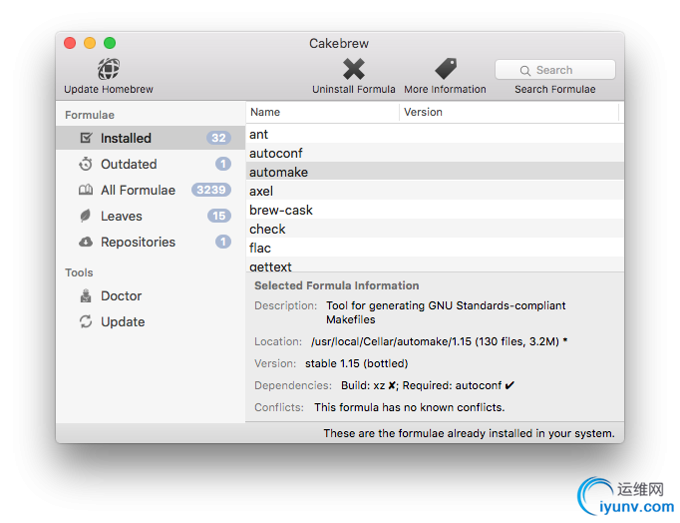Click the Outdated stopwatch icon
Screen dimensions: 680x523
(x=86, y=164)
